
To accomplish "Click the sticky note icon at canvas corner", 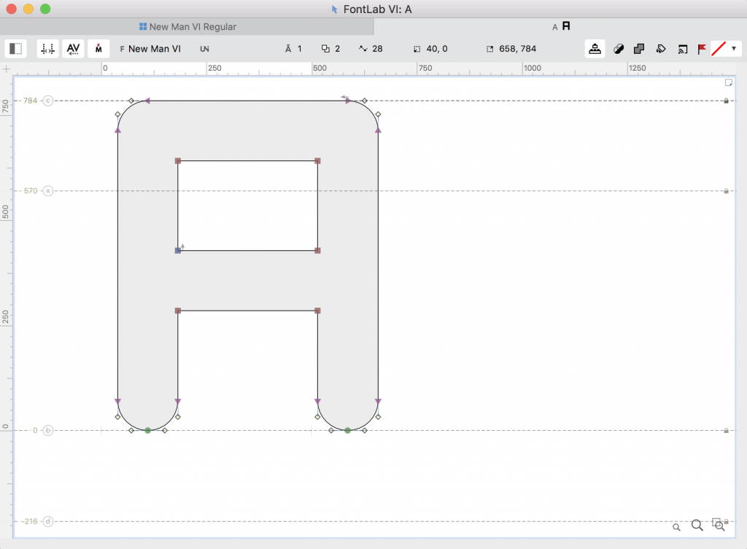I will pyautogui.click(x=727, y=82).
